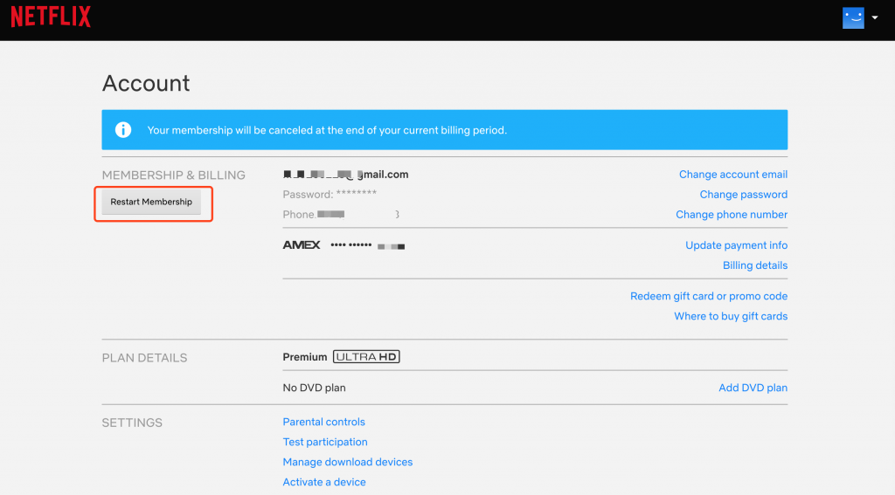Open the profile avatar menu
895x495 pixels.
point(853,17)
